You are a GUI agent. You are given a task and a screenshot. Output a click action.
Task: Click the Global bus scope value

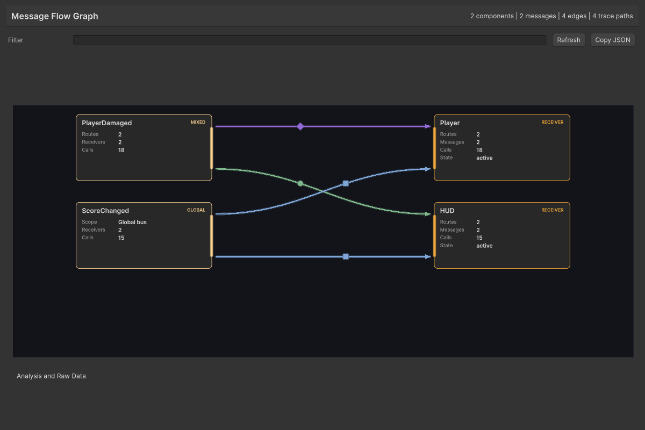point(132,222)
